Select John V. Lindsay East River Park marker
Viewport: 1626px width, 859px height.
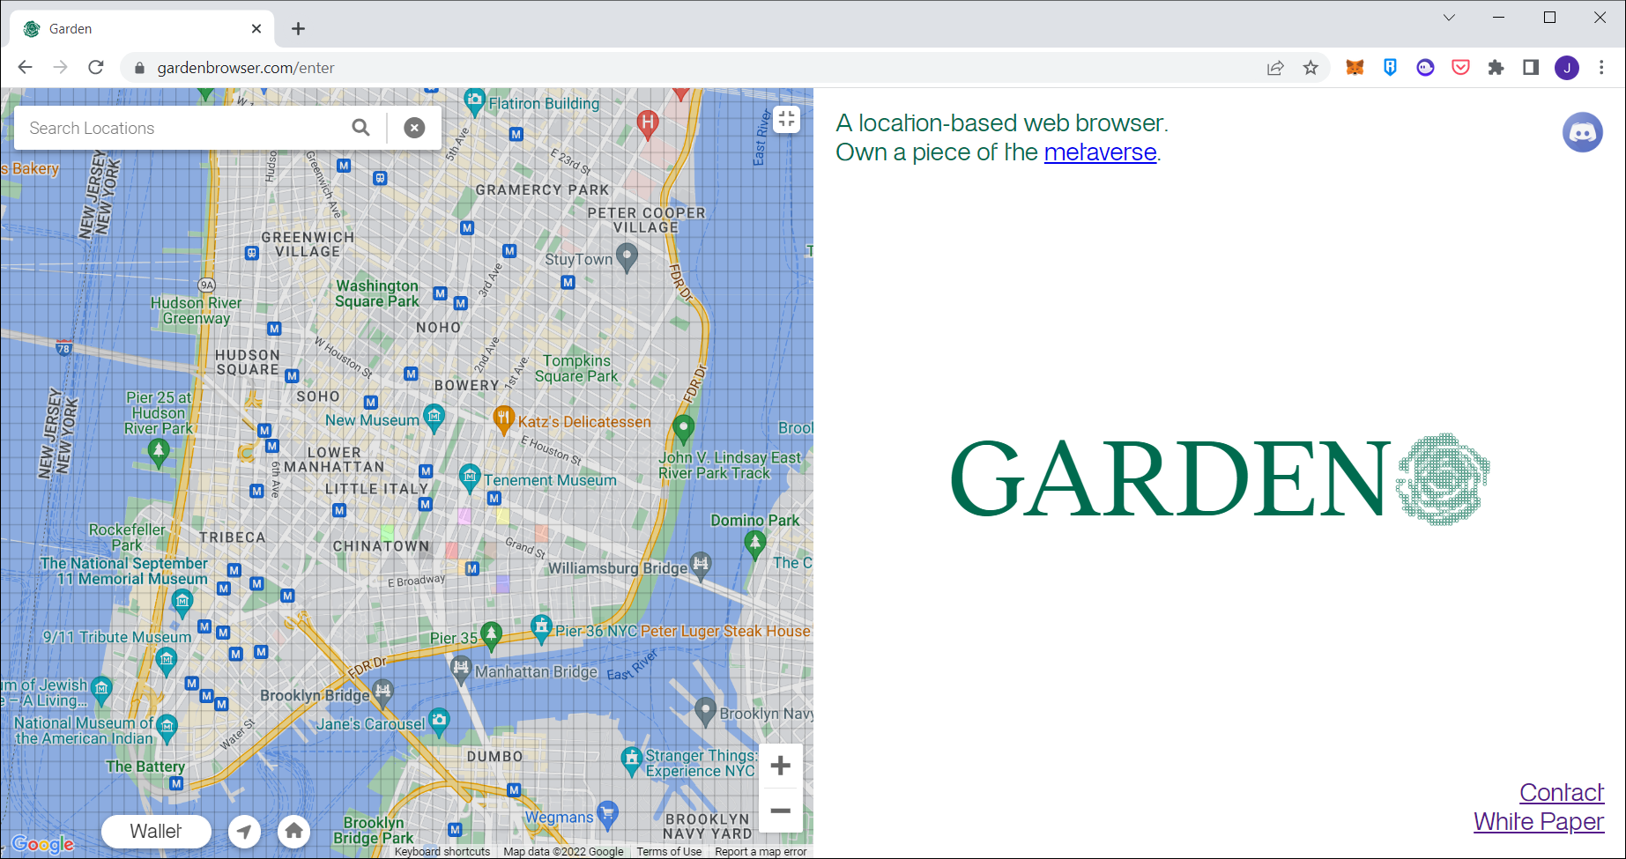click(684, 430)
